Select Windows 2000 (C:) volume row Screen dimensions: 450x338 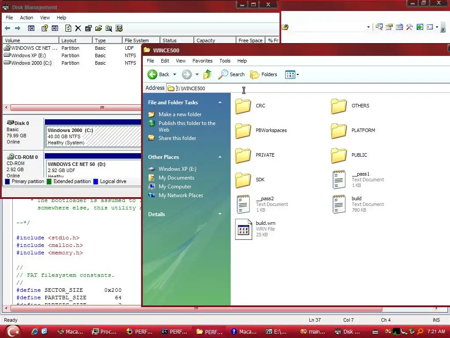point(72,63)
